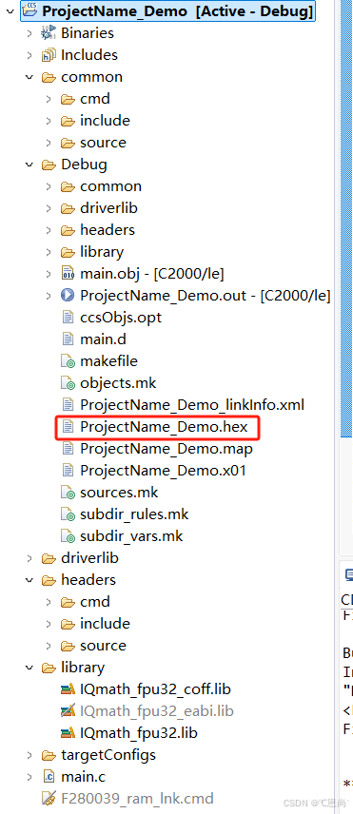Expand the main.obj entry arrow
The image size is (353, 814).
coord(49,274)
